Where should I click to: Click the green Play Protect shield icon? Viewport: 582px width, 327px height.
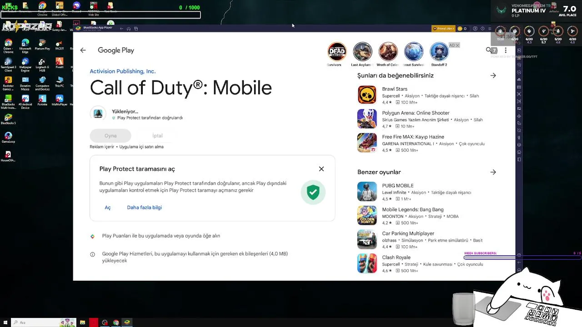point(313,192)
